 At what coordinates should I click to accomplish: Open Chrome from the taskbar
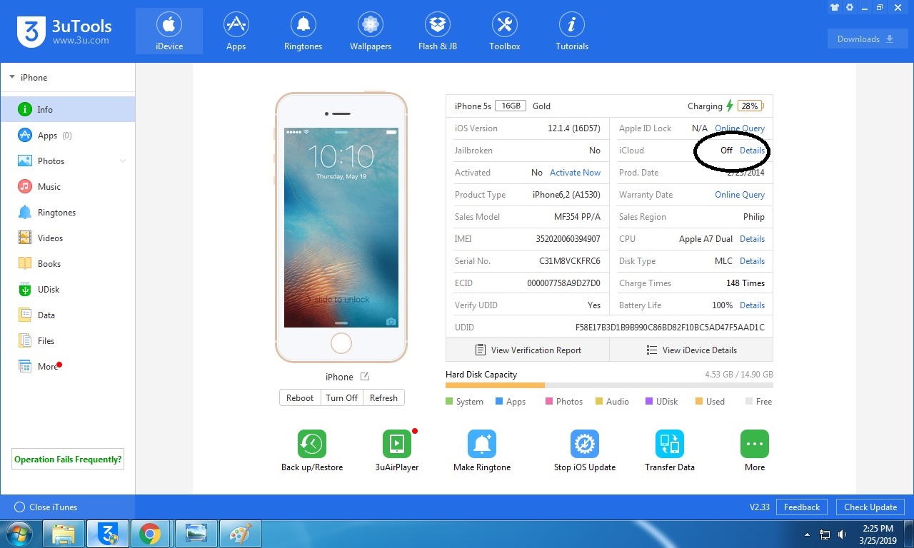pyautogui.click(x=150, y=534)
